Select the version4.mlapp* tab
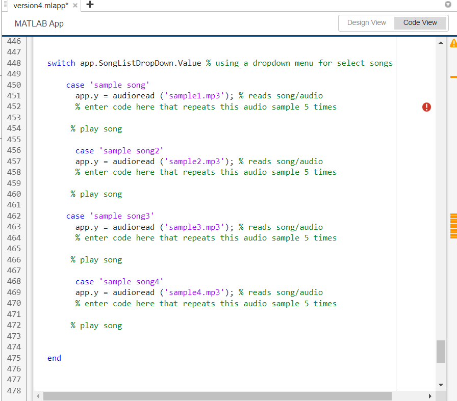This screenshot has width=457, height=401. coord(41,5)
